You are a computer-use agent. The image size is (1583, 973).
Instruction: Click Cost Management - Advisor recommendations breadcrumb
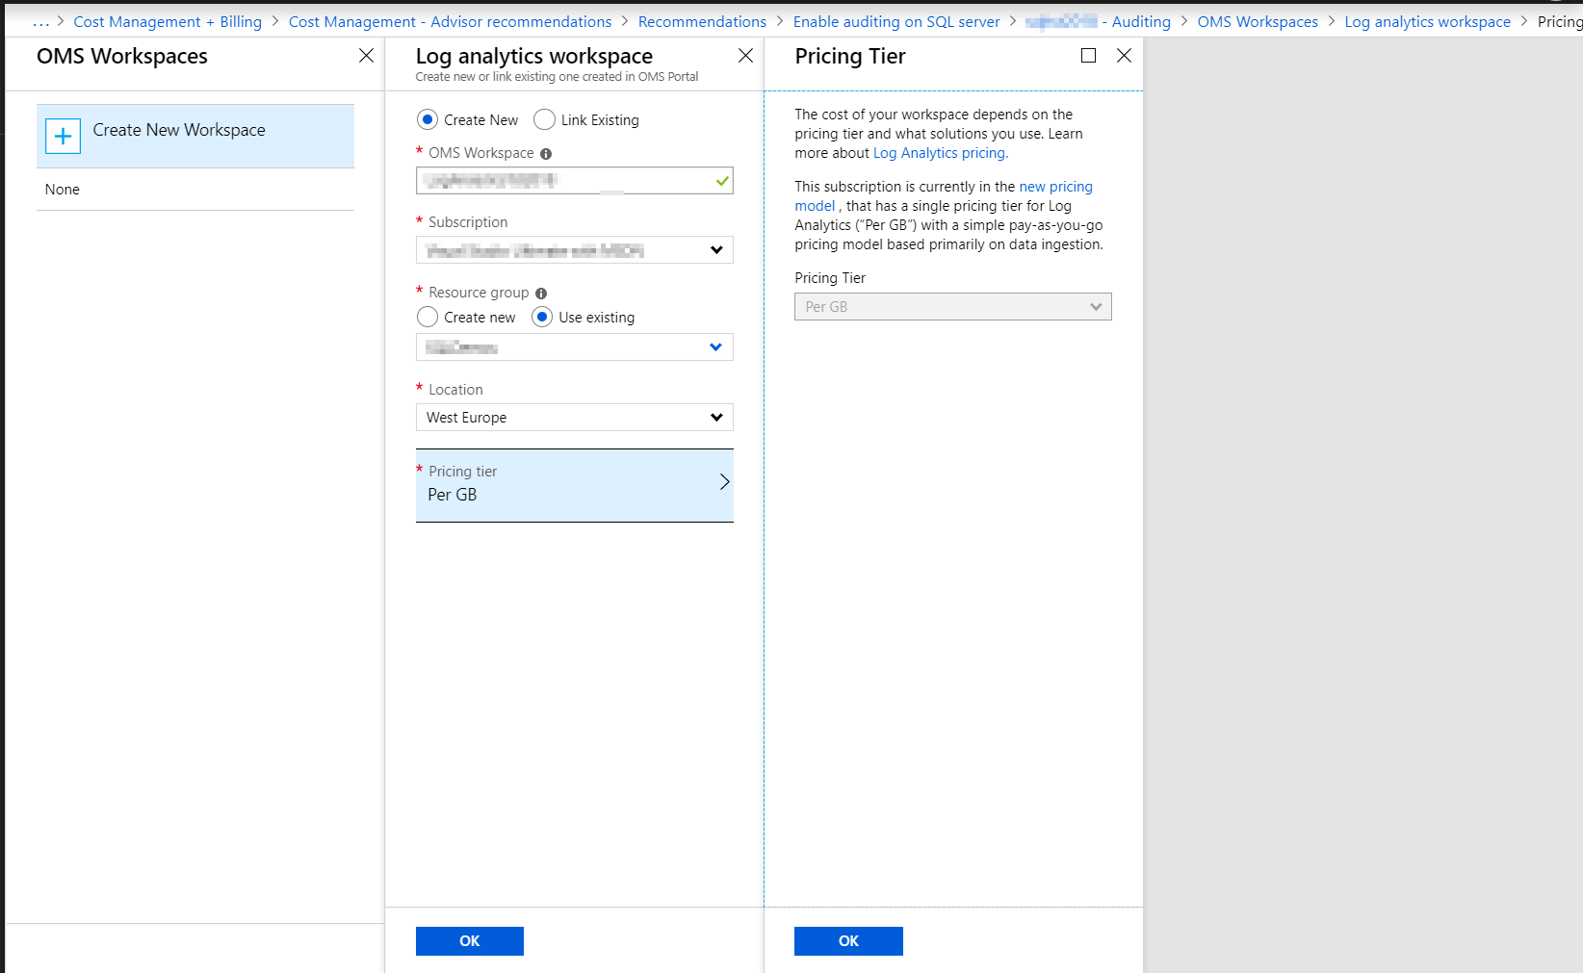tap(450, 22)
